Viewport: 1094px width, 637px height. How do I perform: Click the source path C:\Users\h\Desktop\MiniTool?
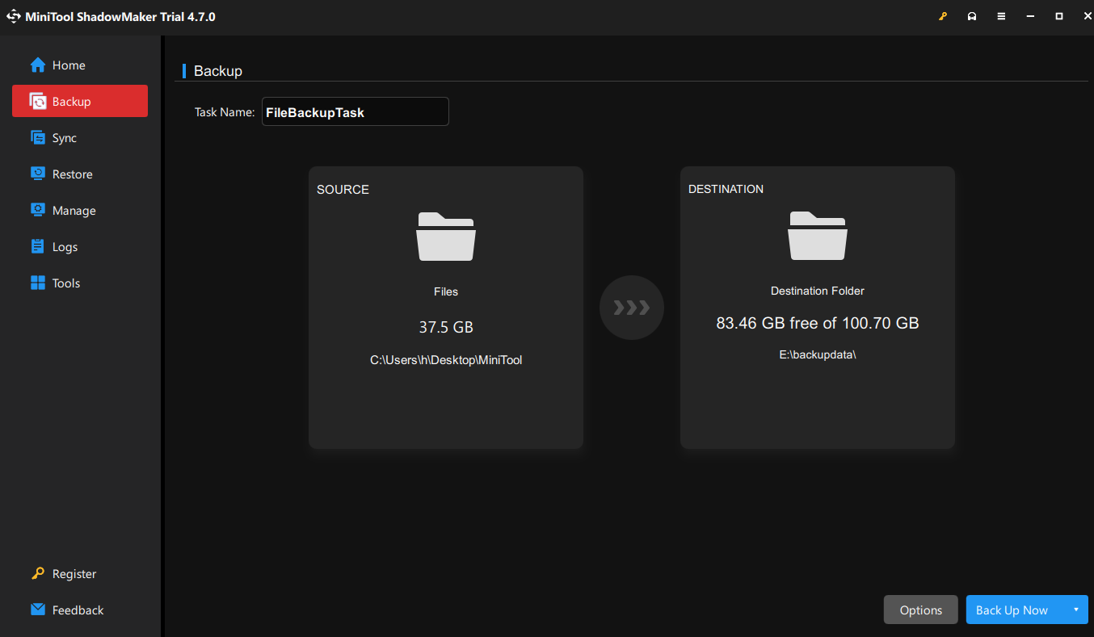[x=446, y=360]
